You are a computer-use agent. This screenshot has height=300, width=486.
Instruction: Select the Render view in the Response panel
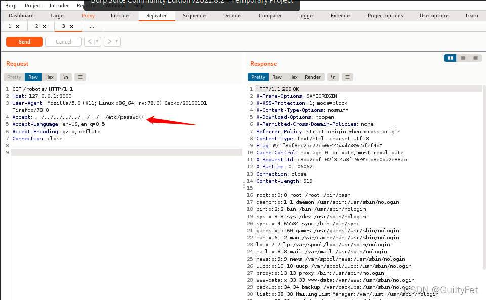coord(313,77)
